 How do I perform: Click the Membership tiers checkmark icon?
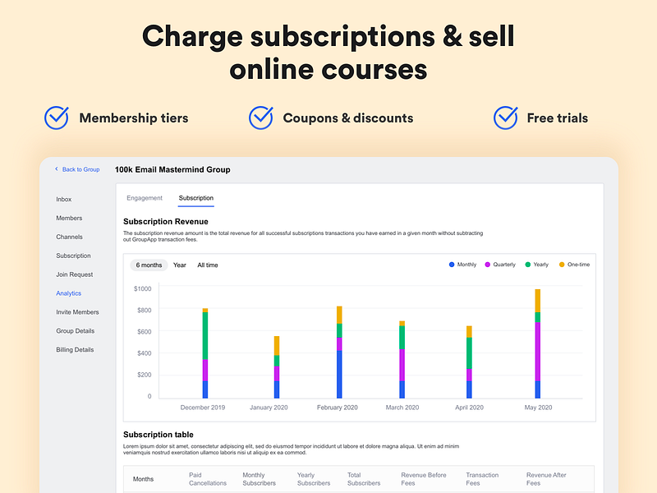pyautogui.click(x=57, y=117)
